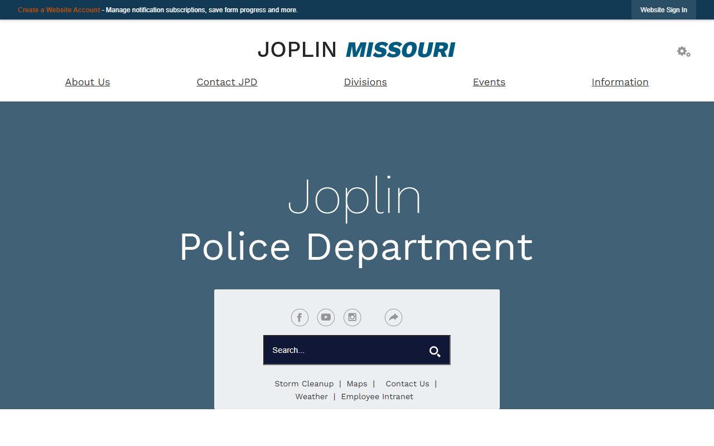Open the Divisions menu
The image size is (714, 446).
click(365, 82)
